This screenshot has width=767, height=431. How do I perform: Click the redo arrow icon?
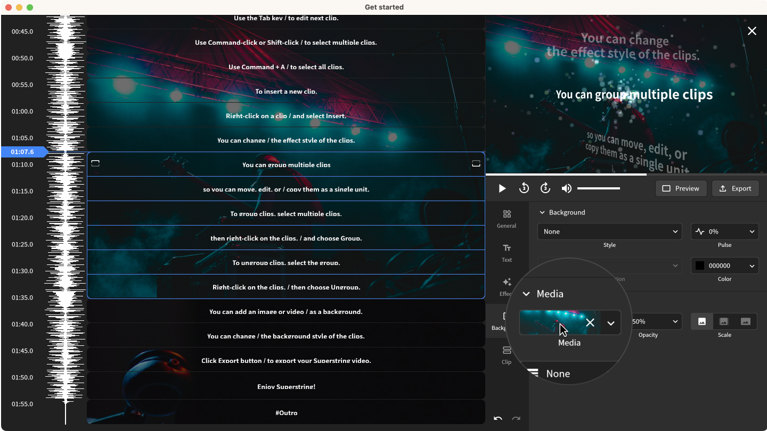click(x=516, y=418)
